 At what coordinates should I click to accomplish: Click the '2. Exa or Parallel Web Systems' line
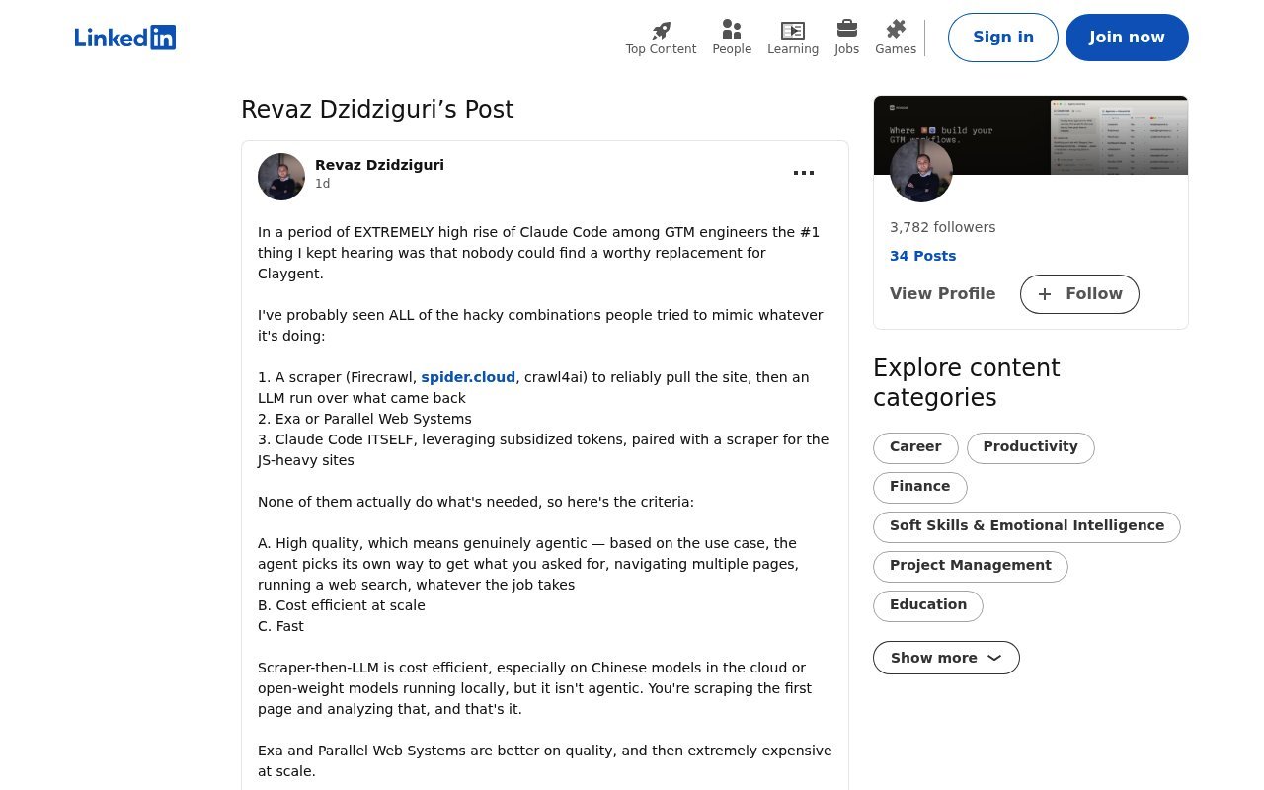pos(364,419)
